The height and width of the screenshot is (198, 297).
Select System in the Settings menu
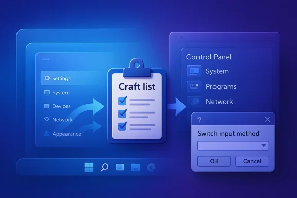[x=61, y=93]
